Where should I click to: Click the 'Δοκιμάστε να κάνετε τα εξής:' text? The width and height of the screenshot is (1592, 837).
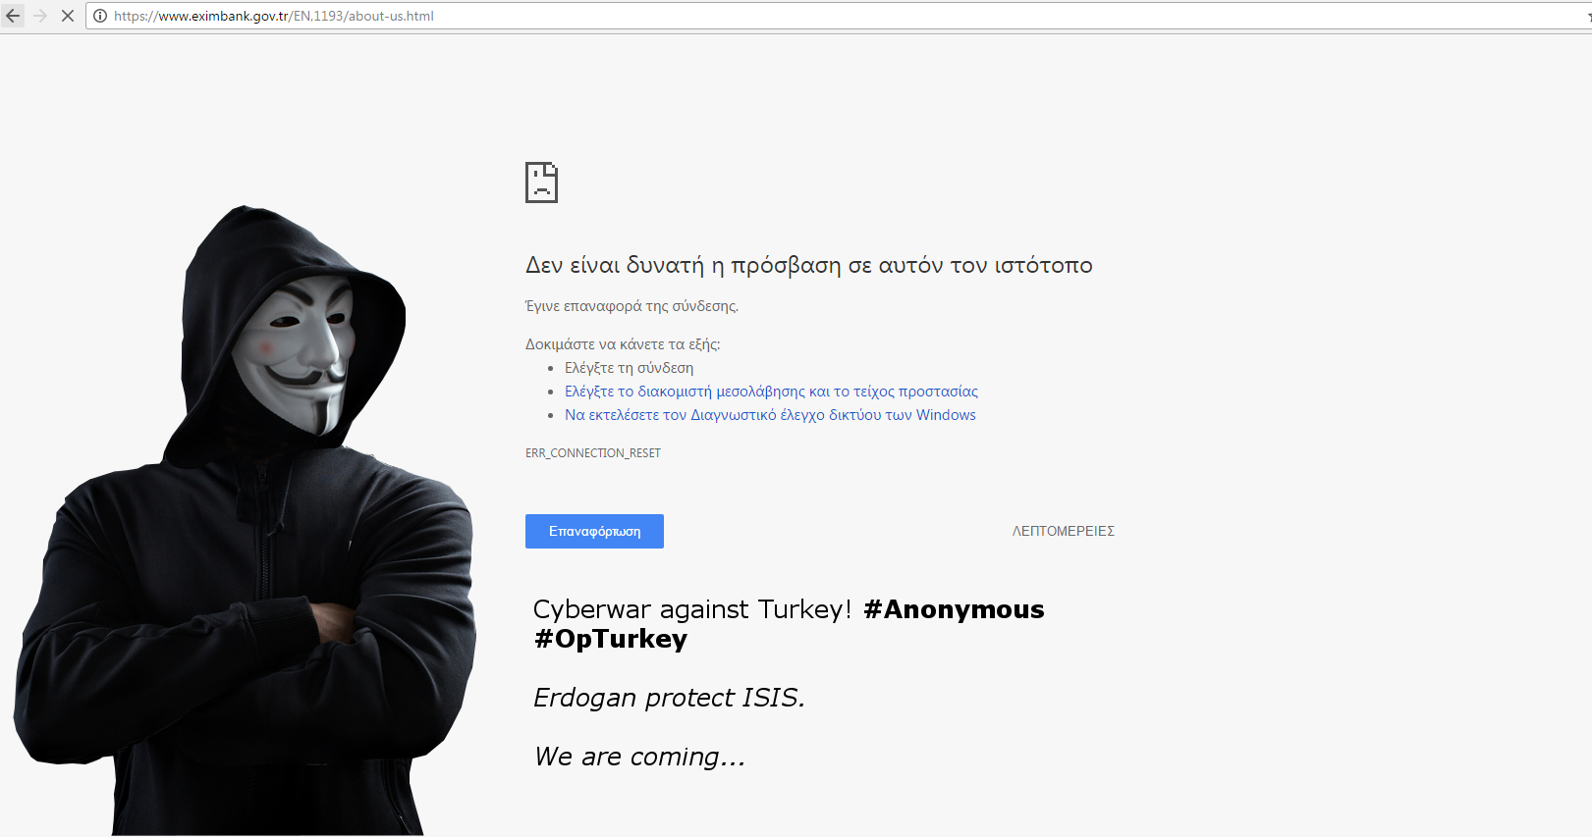tap(623, 344)
